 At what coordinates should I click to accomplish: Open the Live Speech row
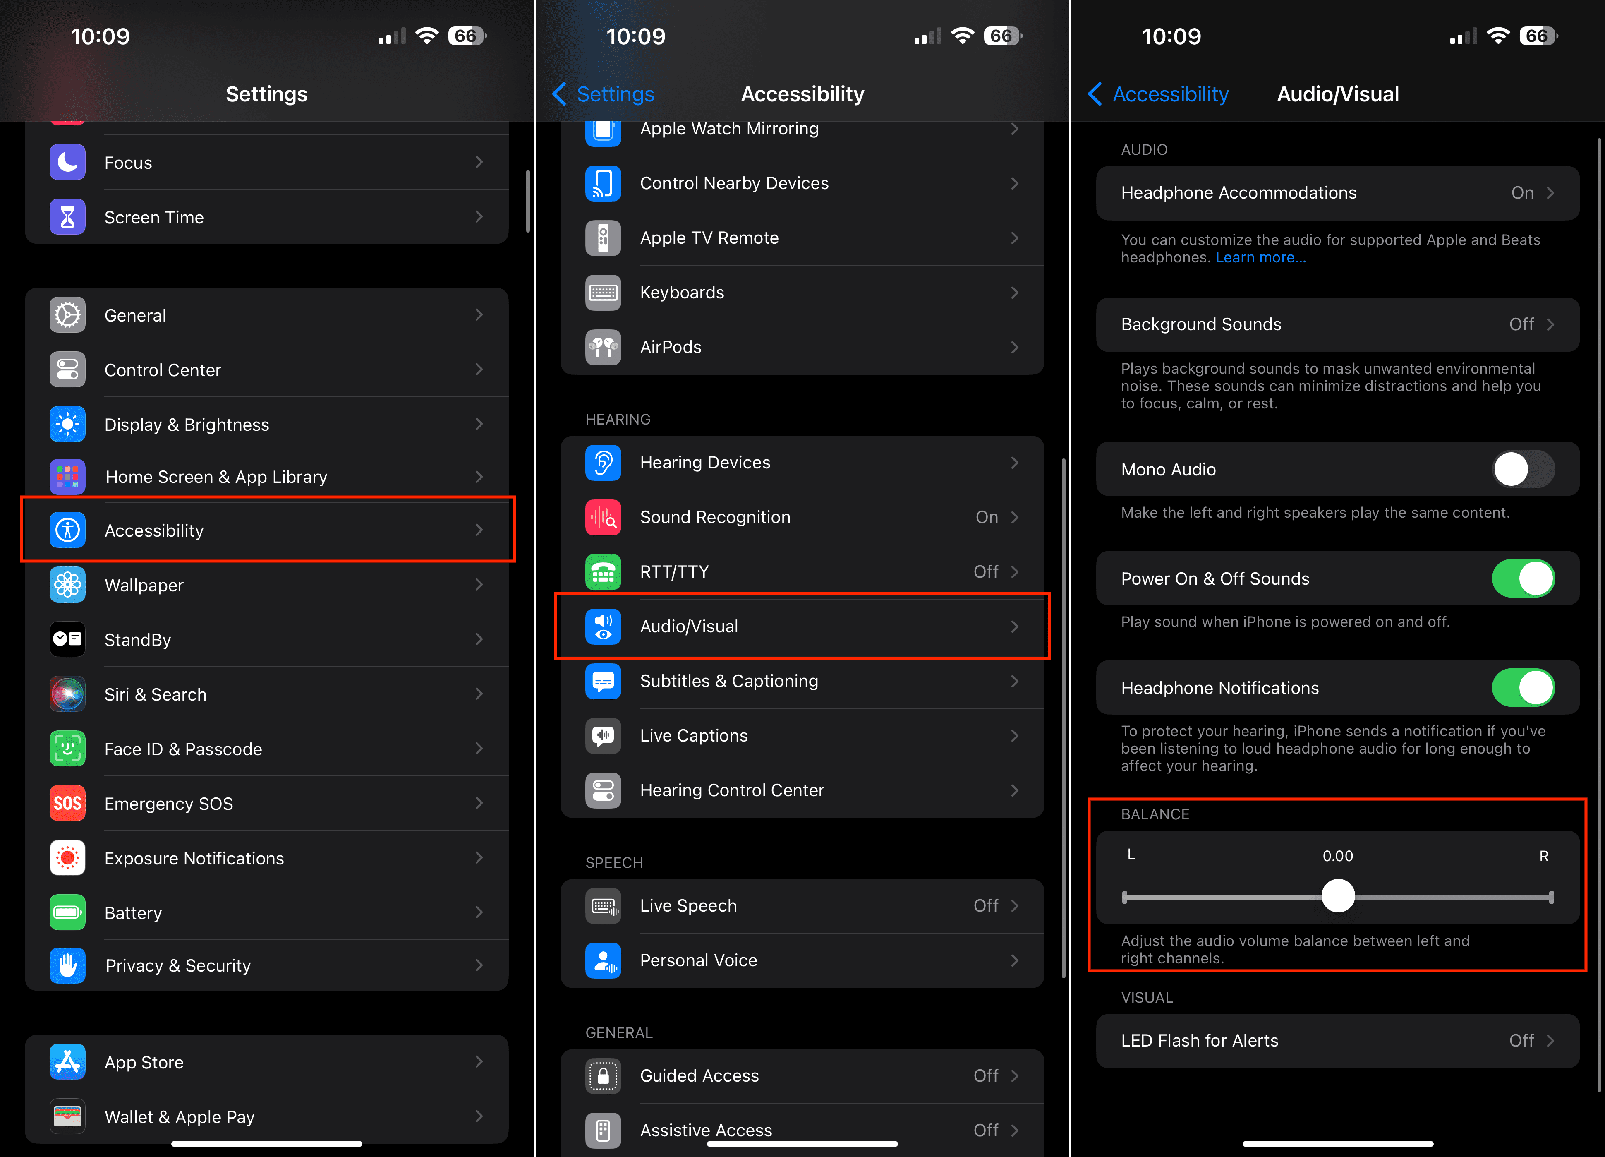coord(802,906)
